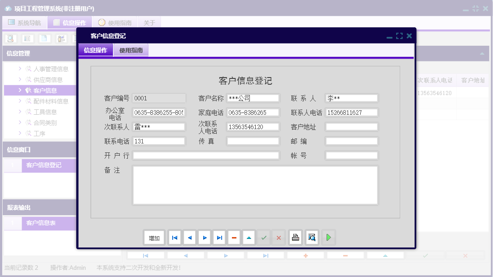Go to the previous record icon
The image size is (493, 277).
click(189, 237)
